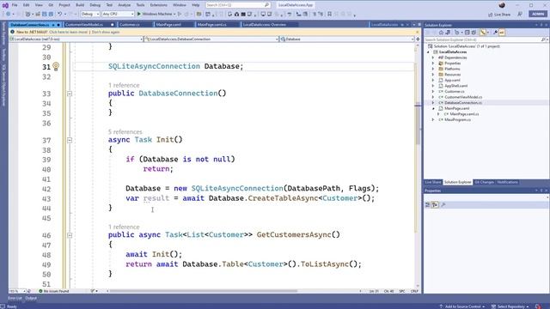Click the Live Share button
The height and width of the screenshot is (309, 550).
coord(499,15)
